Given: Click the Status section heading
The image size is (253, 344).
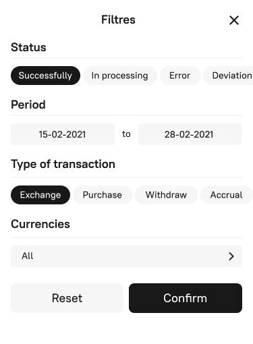Looking at the screenshot, I should coord(28,47).
